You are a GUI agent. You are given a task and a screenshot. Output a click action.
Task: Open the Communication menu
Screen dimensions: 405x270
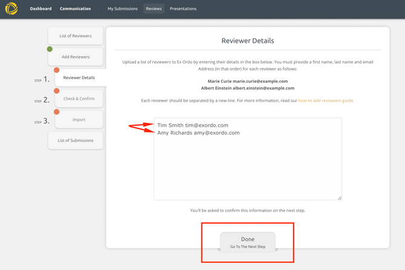pos(75,9)
